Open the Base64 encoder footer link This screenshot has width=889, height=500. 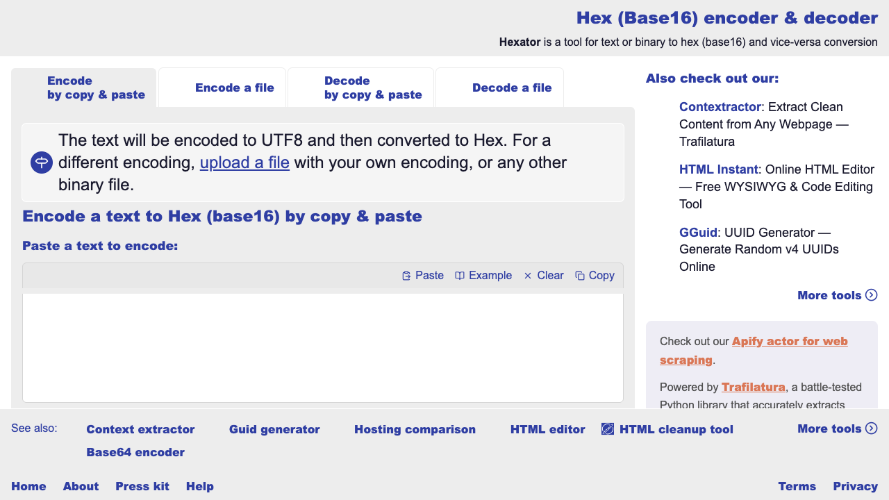point(135,452)
